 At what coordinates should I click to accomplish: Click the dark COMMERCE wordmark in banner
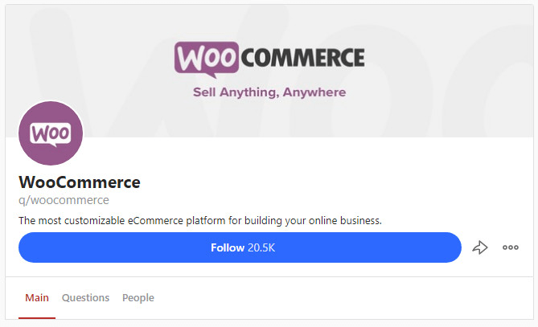click(x=302, y=57)
